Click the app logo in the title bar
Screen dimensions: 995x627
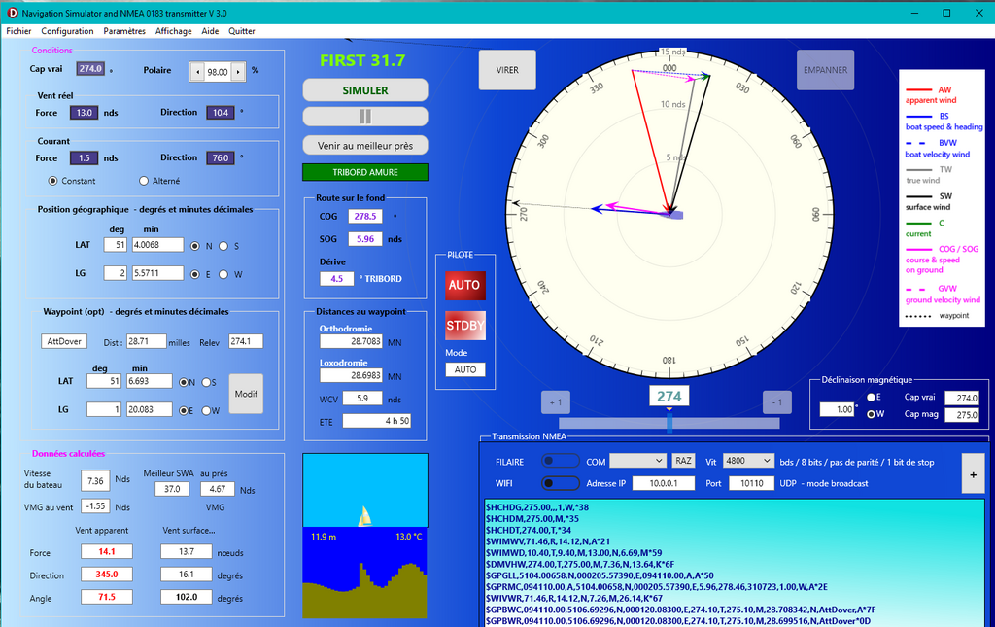[x=12, y=13]
